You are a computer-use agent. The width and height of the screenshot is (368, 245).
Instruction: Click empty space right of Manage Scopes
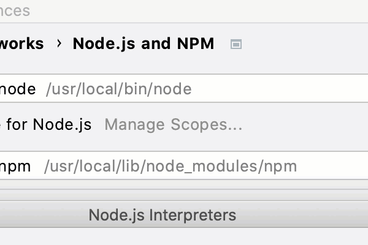click(x=307, y=125)
